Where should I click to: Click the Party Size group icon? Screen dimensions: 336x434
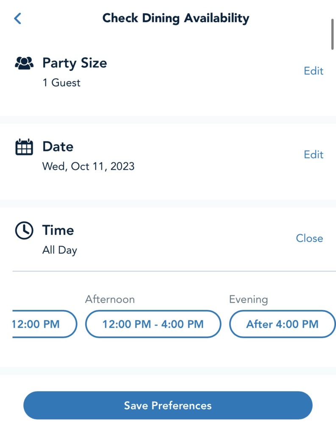pyautogui.click(x=24, y=63)
